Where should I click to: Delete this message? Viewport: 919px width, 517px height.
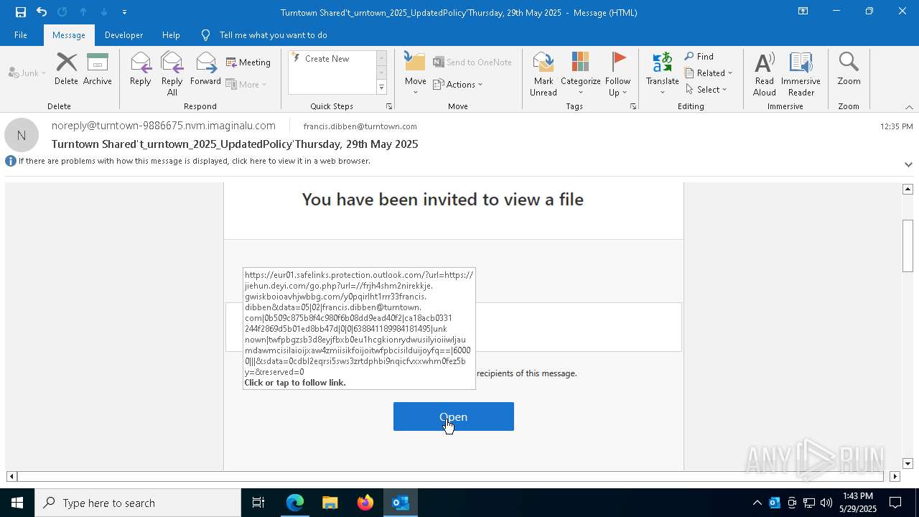point(66,70)
